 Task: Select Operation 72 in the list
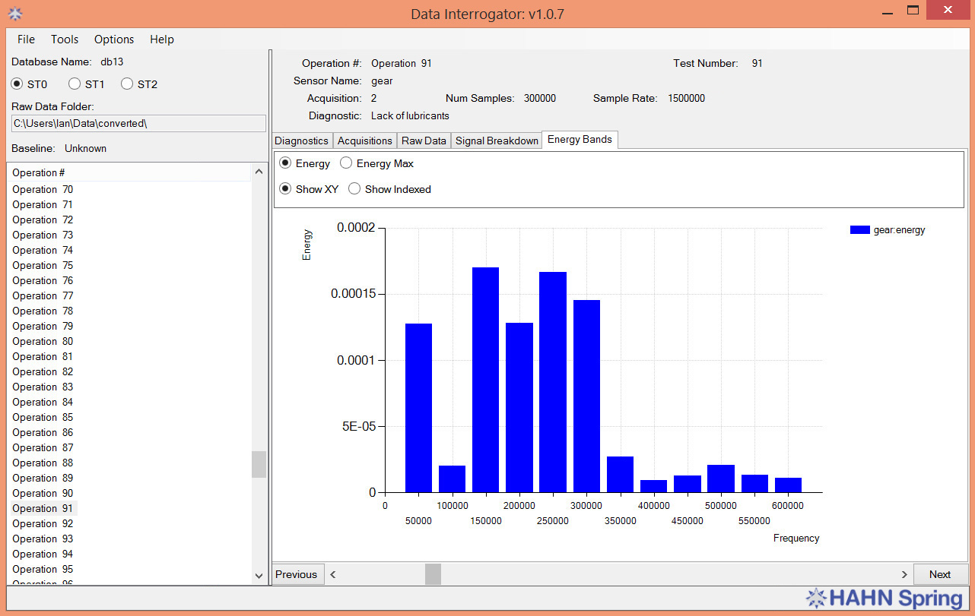pyautogui.click(x=43, y=220)
